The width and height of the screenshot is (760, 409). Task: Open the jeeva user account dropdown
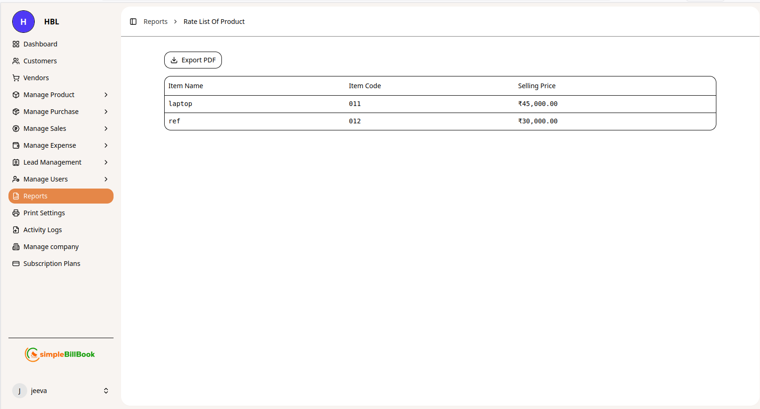[x=106, y=391]
